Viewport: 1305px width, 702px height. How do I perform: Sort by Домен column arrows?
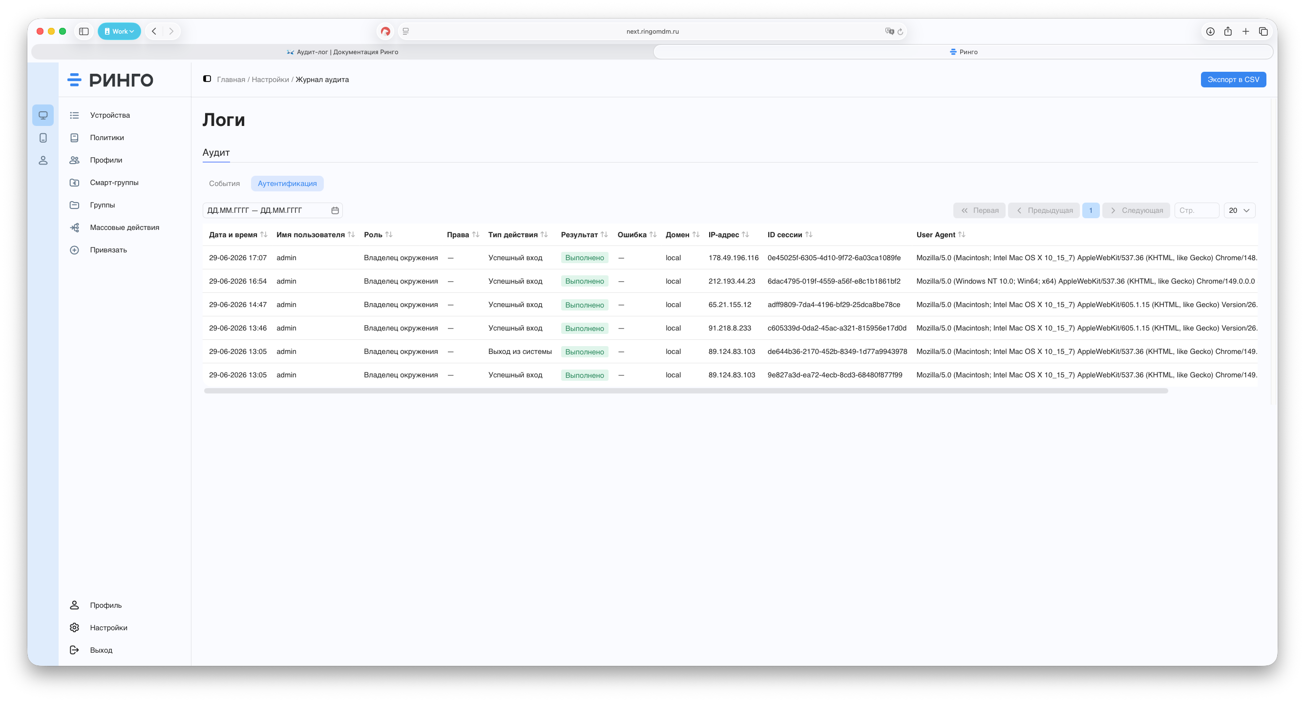[x=695, y=234]
